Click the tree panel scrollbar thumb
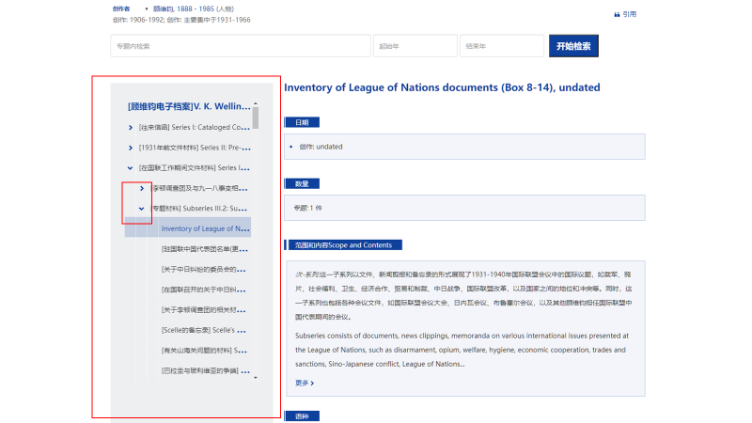This screenshot has width=752, height=423. pyautogui.click(x=256, y=118)
